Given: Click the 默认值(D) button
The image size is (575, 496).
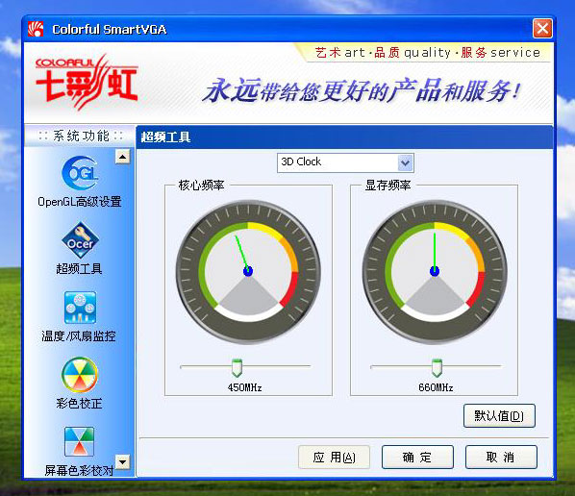Looking at the screenshot, I should 499,415.
